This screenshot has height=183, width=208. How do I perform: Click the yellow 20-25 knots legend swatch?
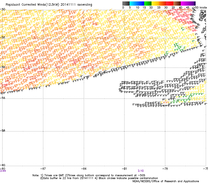click(155, 3)
